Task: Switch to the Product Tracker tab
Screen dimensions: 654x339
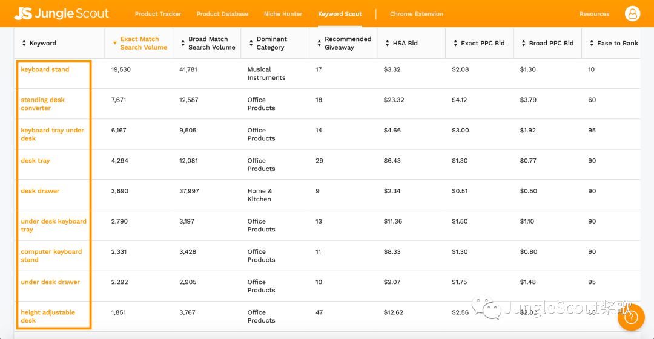Action: pos(158,14)
